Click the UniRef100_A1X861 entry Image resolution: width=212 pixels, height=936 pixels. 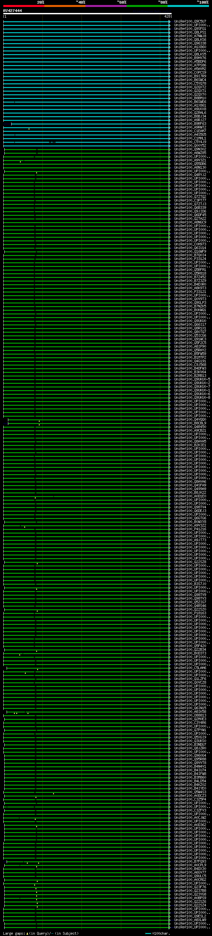(190, 105)
